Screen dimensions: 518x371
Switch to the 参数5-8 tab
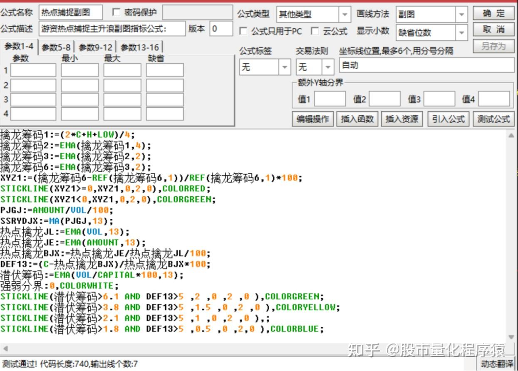[x=56, y=47]
